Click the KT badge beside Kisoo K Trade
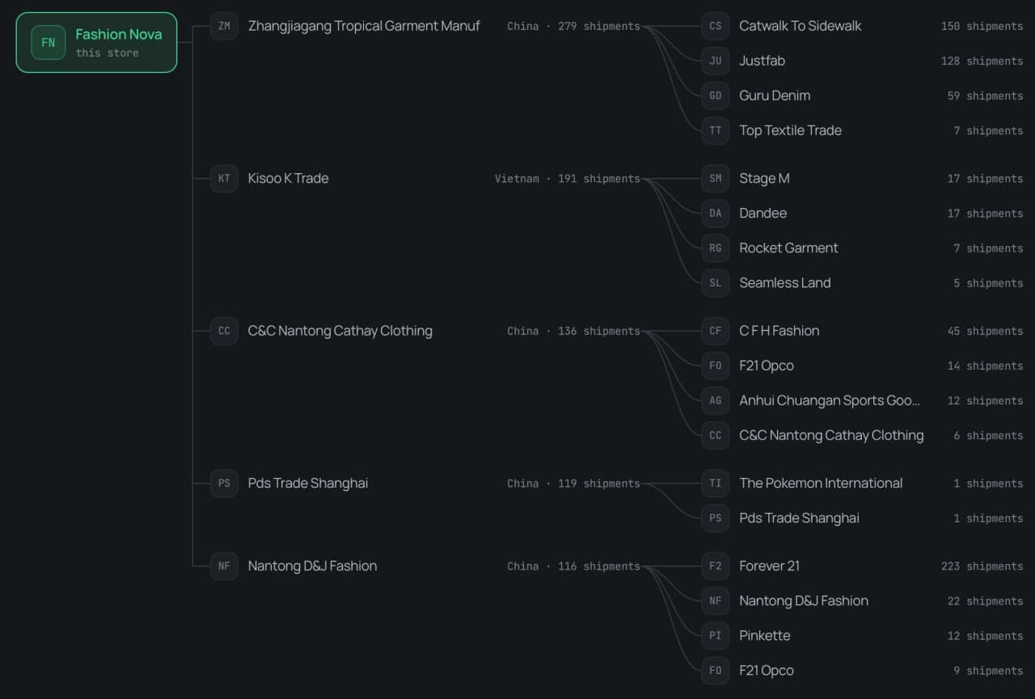This screenshot has width=1035, height=699. [x=224, y=179]
